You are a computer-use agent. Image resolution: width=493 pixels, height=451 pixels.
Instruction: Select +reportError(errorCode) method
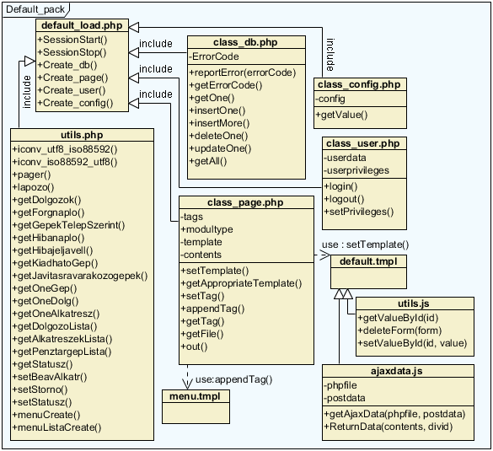(243, 72)
